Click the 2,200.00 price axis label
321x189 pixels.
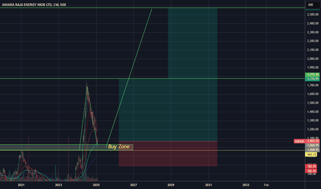coord(313,41)
